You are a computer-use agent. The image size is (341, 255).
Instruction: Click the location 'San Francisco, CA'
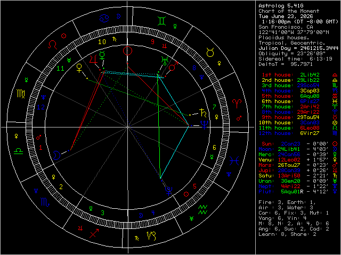coord(286,27)
